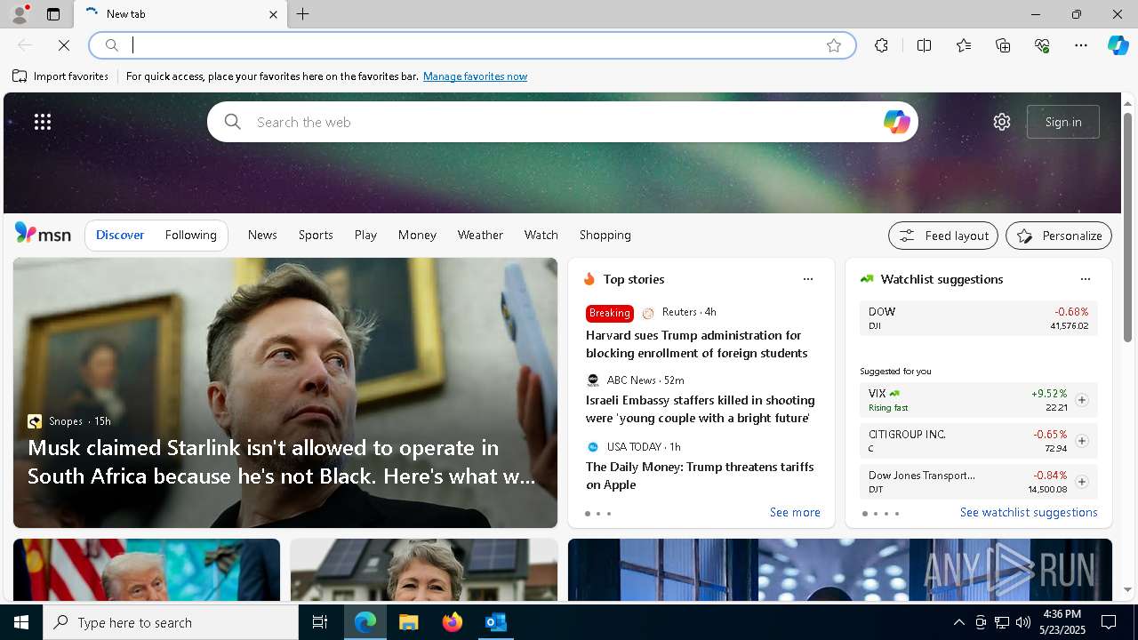
Task: Add this page to favorites star
Action: (834, 45)
